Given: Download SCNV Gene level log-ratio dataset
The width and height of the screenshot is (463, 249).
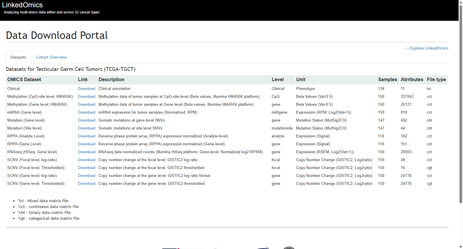Looking at the screenshot, I should 87,175.
